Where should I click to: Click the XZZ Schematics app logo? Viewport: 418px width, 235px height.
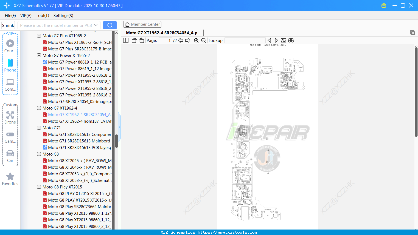click(x=7, y=5)
